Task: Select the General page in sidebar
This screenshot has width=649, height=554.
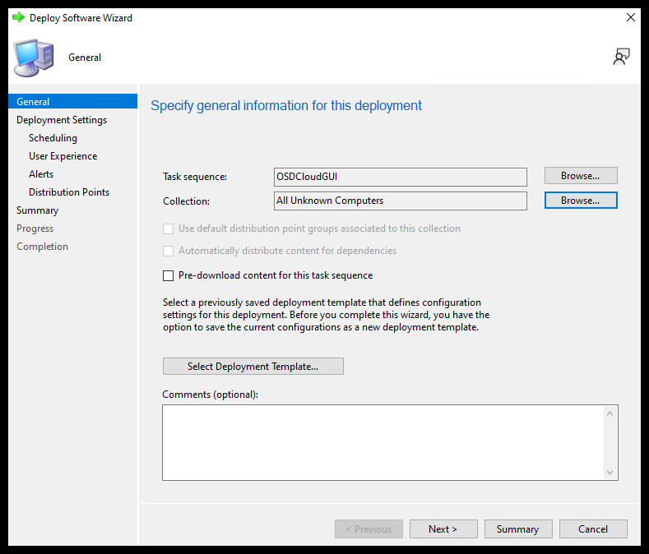Action: (x=33, y=102)
